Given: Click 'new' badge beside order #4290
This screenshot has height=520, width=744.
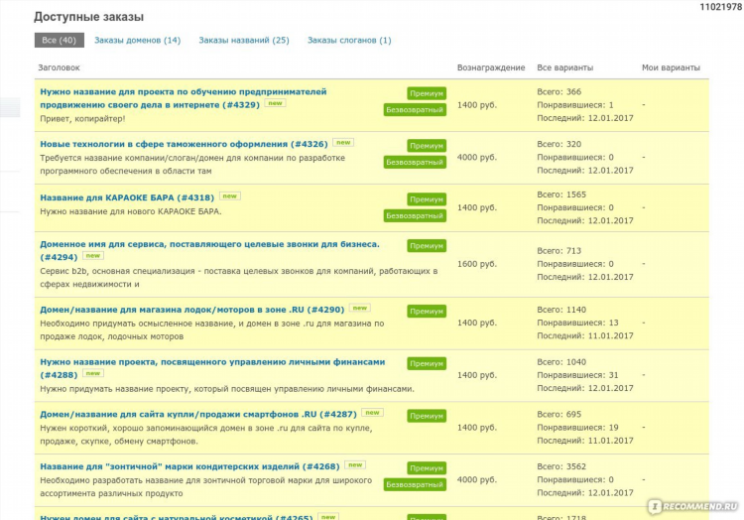Looking at the screenshot, I should coord(360,308).
